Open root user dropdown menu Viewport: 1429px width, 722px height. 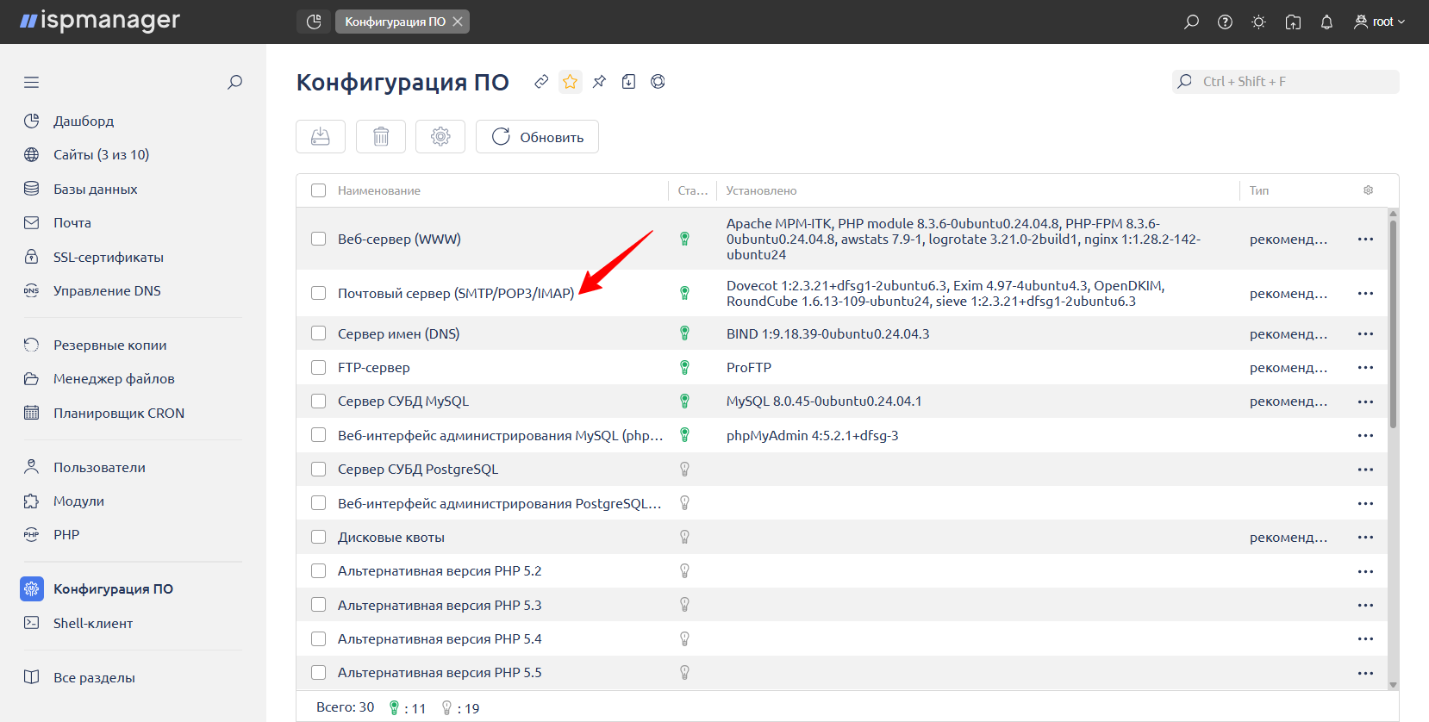tap(1380, 22)
